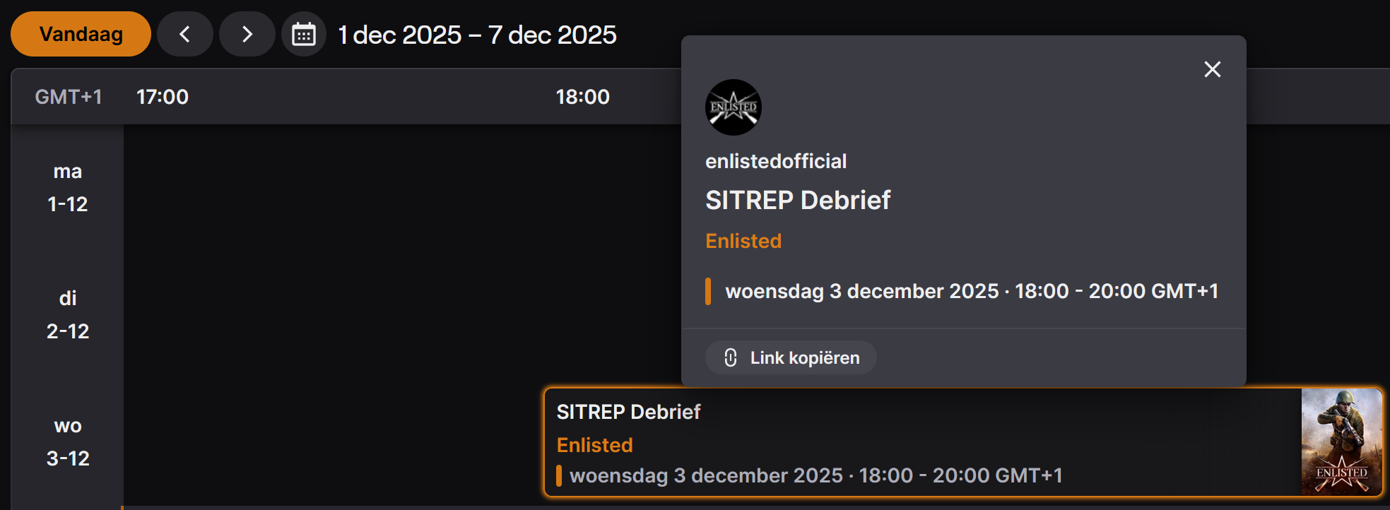Click SITREP Debrief title on schedule card
This screenshot has width=1390, height=510.
[628, 413]
